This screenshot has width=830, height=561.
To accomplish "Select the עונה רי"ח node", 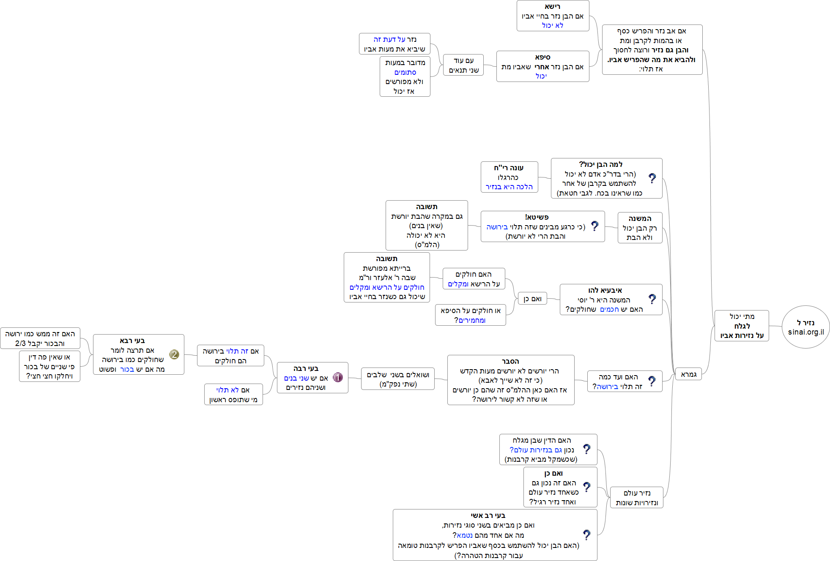I will pyautogui.click(x=509, y=177).
